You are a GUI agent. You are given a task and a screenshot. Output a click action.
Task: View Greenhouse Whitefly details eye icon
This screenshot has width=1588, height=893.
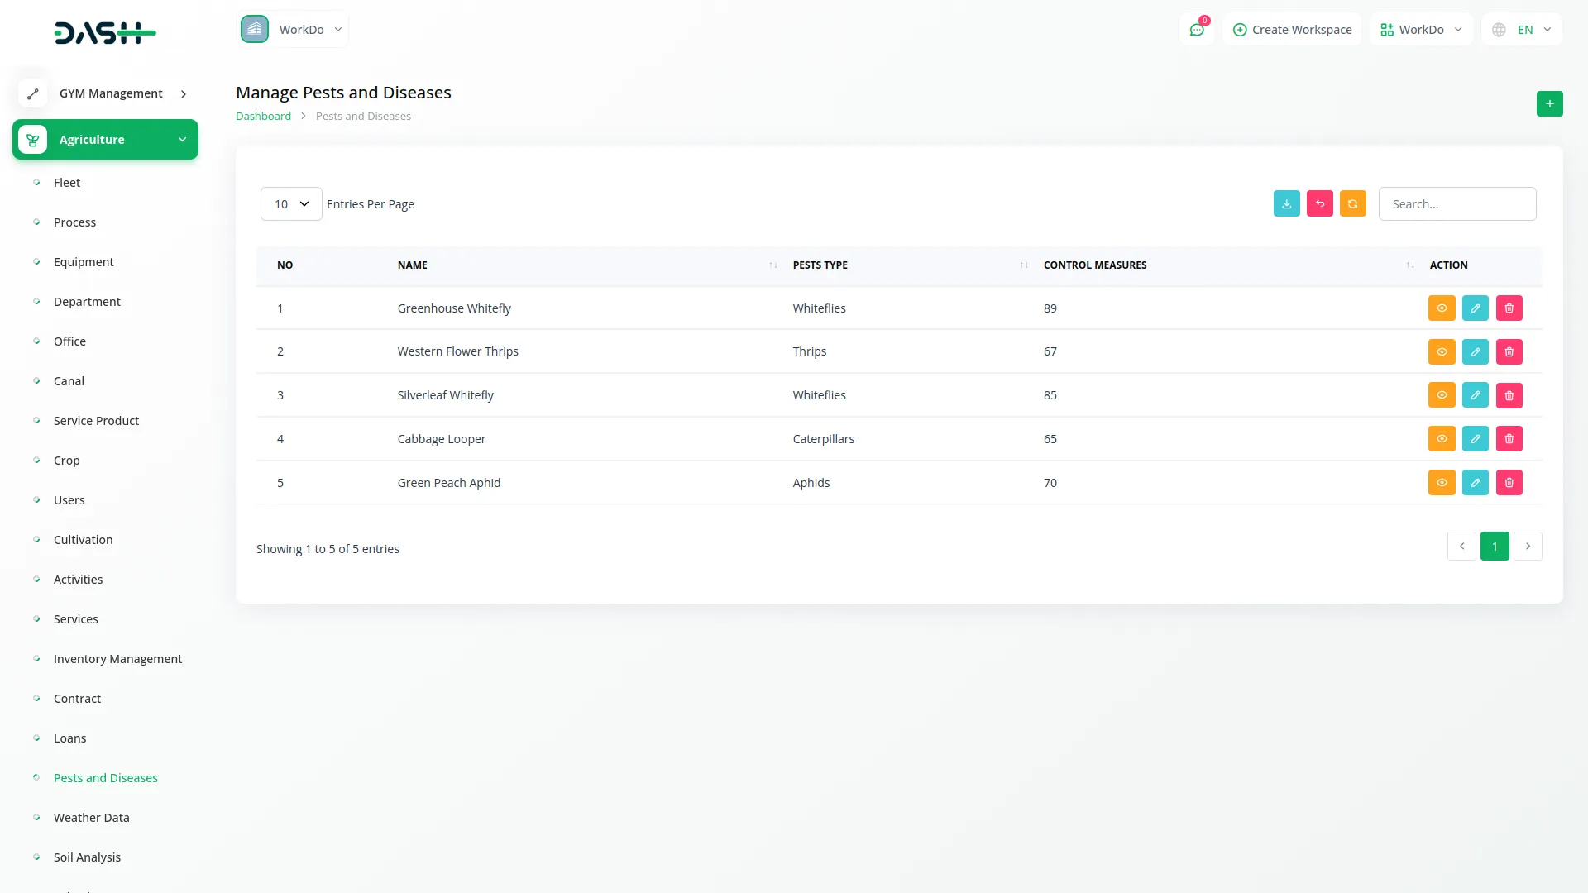pos(1441,308)
